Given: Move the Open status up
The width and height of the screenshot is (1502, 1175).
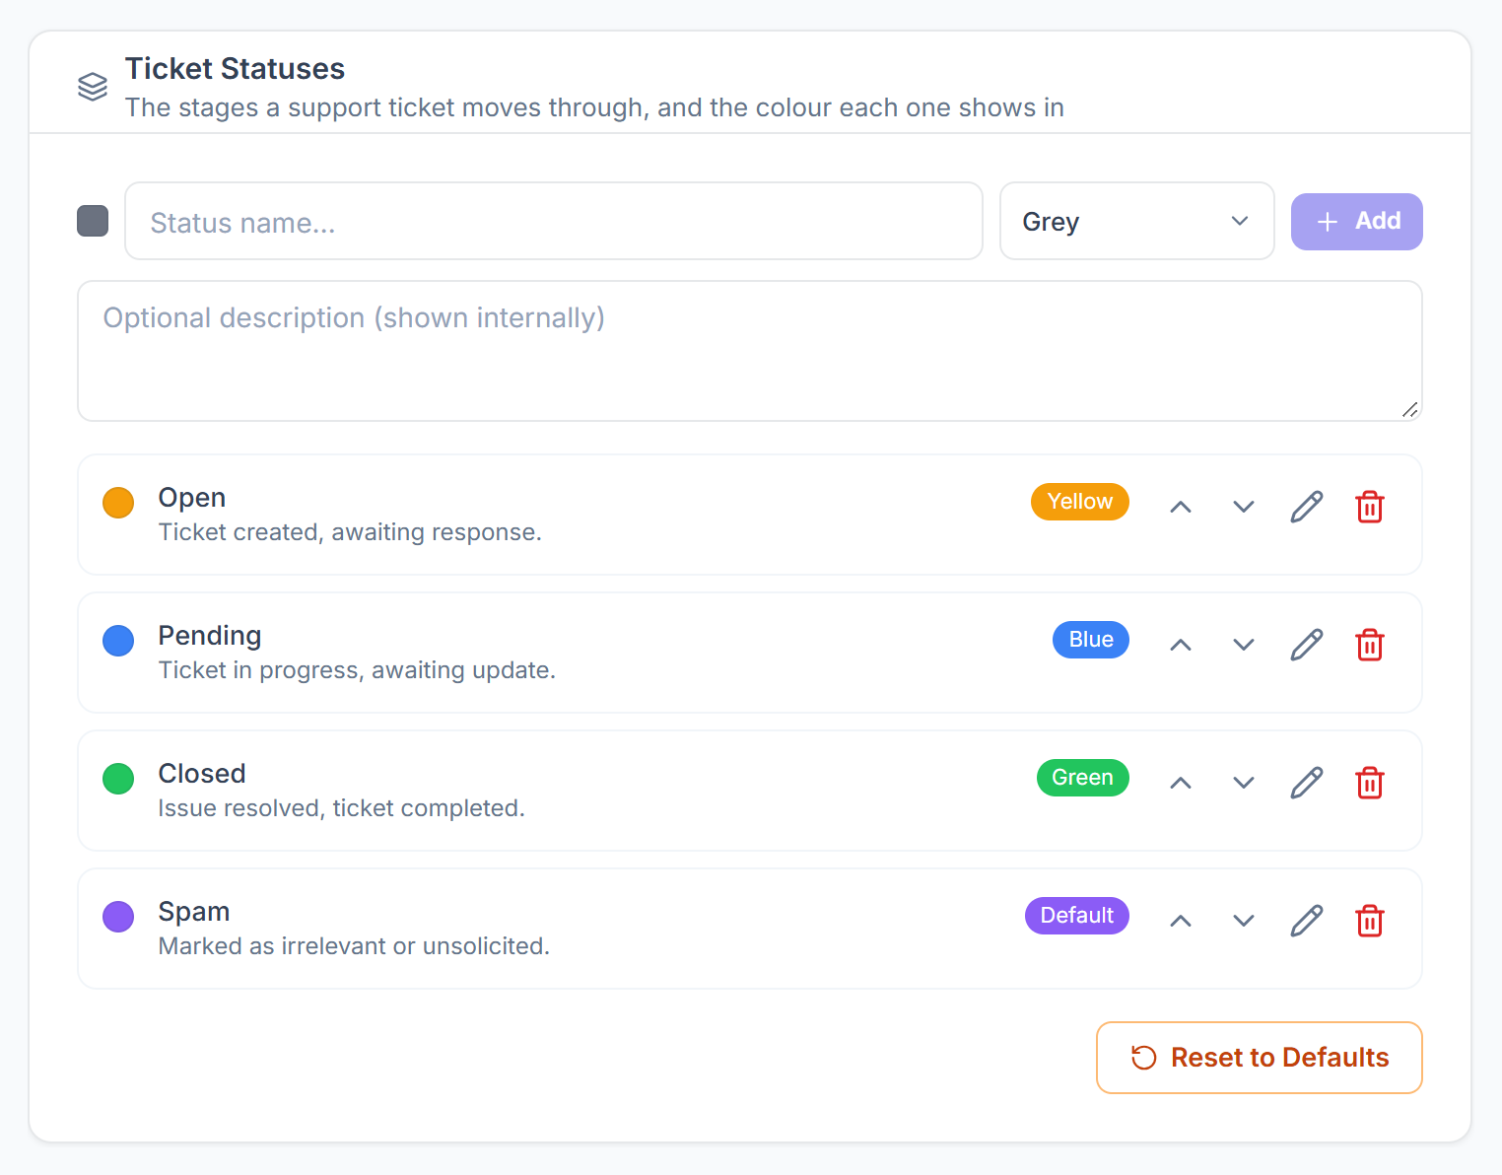Looking at the screenshot, I should (x=1181, y=507).
